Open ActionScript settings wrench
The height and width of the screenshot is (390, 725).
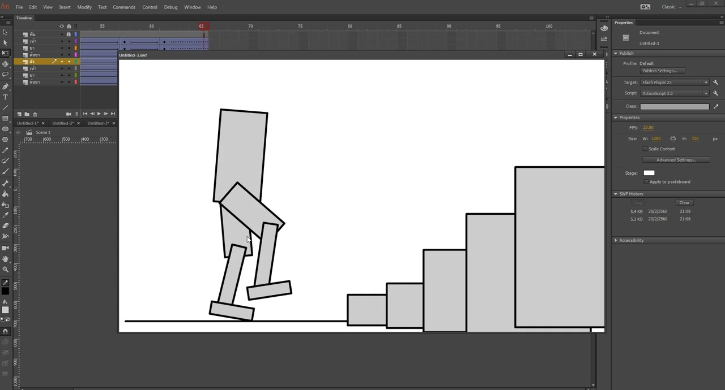click(x=715, y=93)
